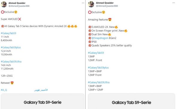Screen dimensions: 177x109
Task: Click Ahmed Qwaider avatar in right tweet
Action: pos(91,4)
